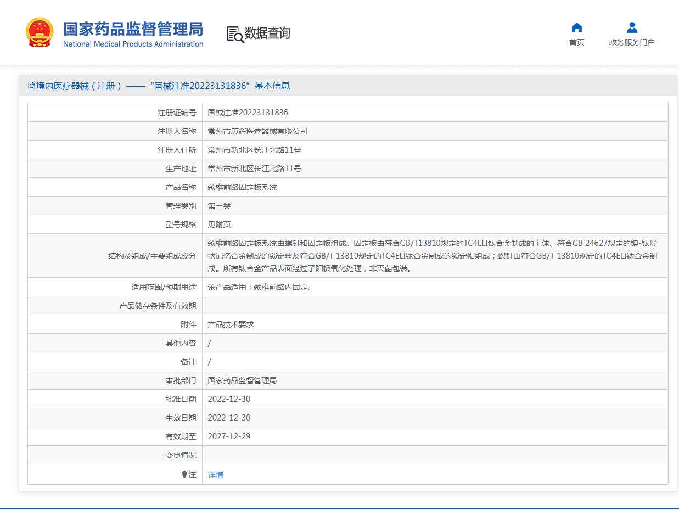Viewport: 679px width, 510px height.
Task: Click the structure composition description paragraph
Action: [x=433, y=256]
